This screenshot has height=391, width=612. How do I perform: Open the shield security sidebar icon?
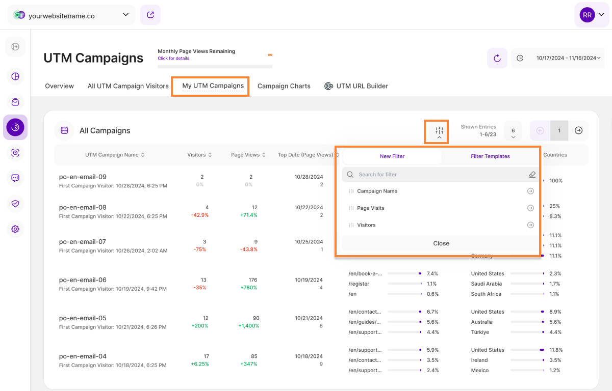click(x=15, y=204)
